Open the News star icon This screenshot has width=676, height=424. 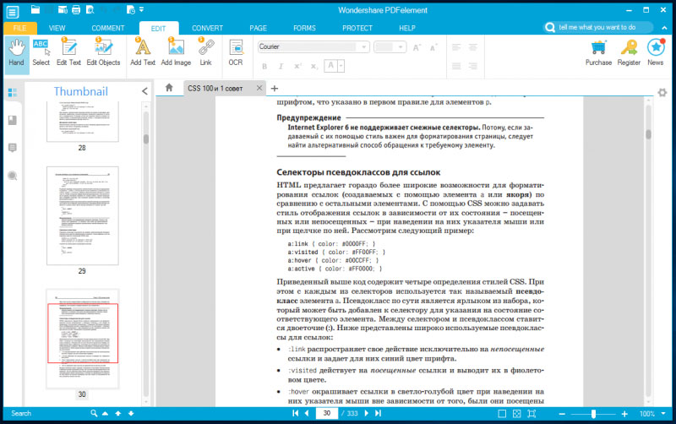coord(656,52)
